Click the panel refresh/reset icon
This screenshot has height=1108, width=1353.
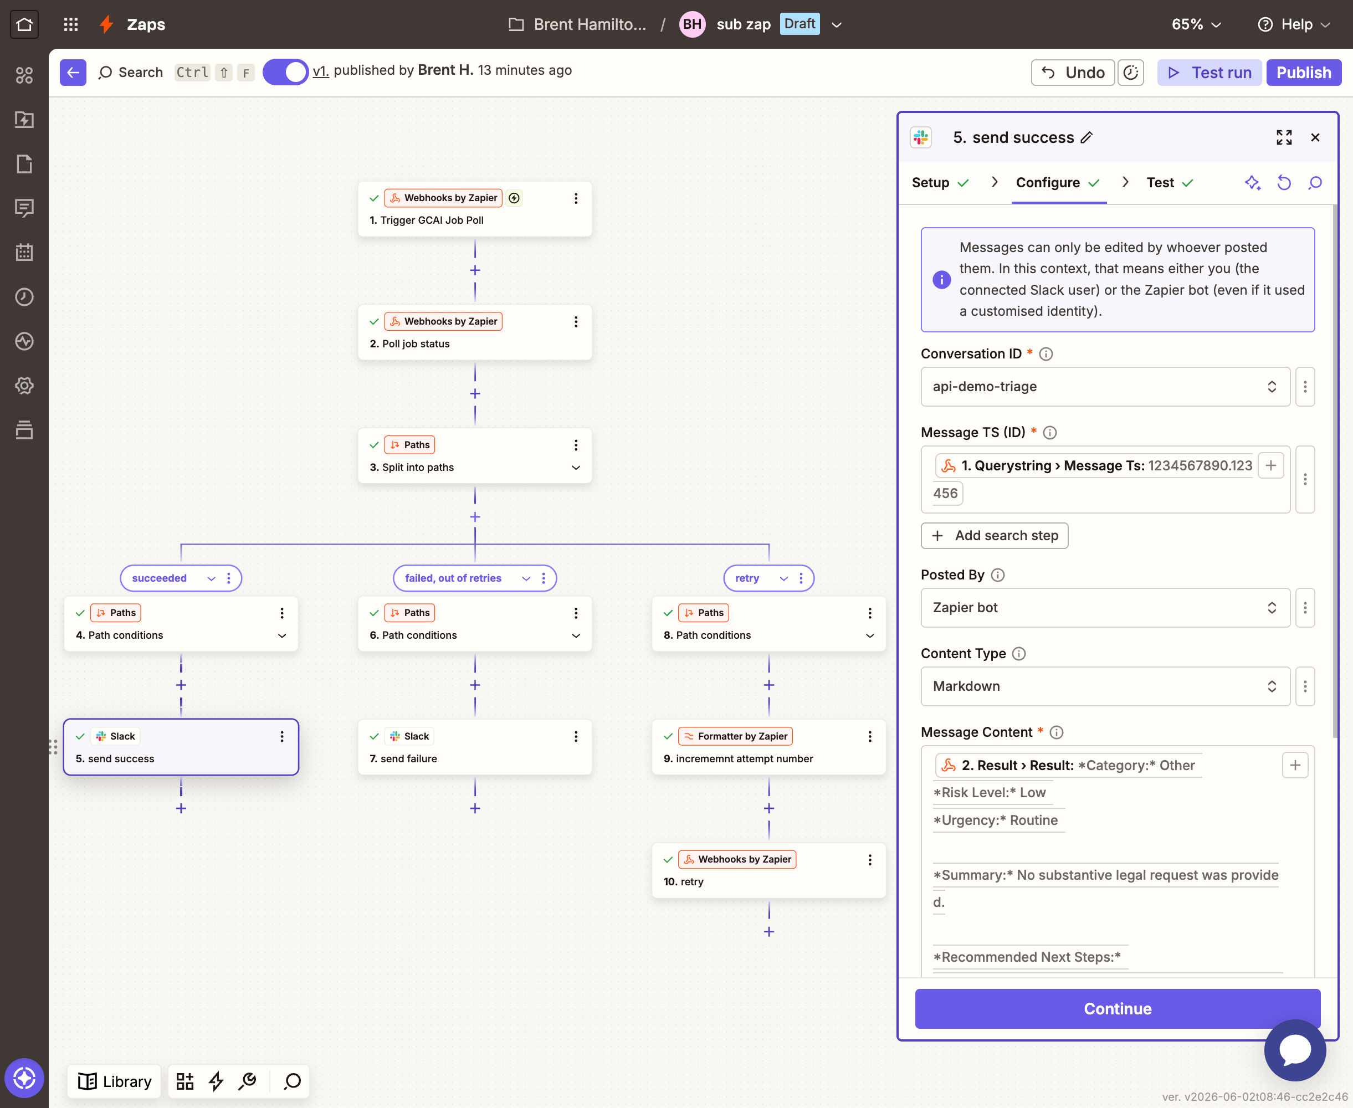click(1284, 183)
